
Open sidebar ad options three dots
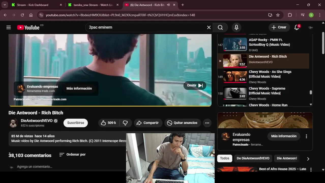[x=306, y=136]
